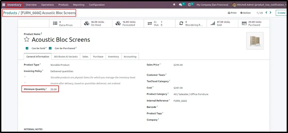The height and width of the screenshot is (133, 288).
Task: Click the Mitchell Admin avatar
Action: 234,5
